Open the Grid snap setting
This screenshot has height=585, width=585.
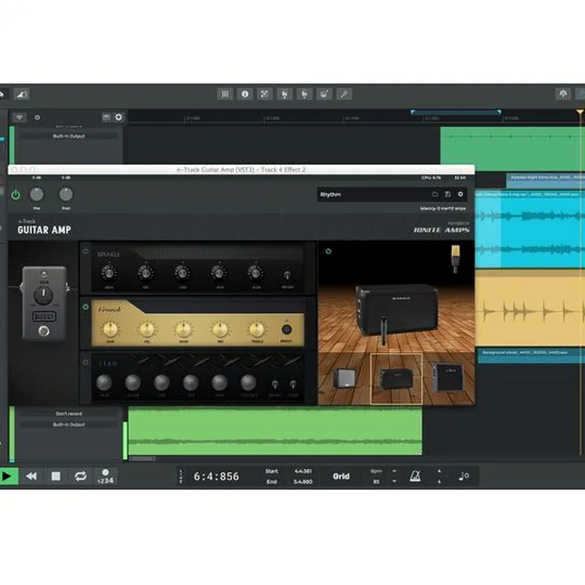[341, 476]
